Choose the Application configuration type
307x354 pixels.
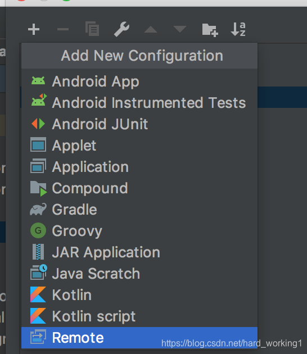(x=139, y=167)
